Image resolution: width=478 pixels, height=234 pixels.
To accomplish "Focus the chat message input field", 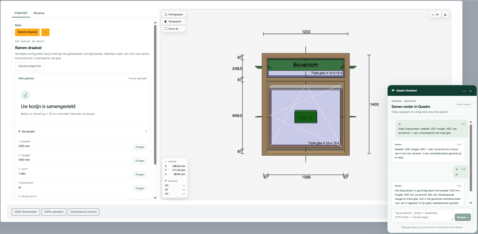I will pos(423,215).
